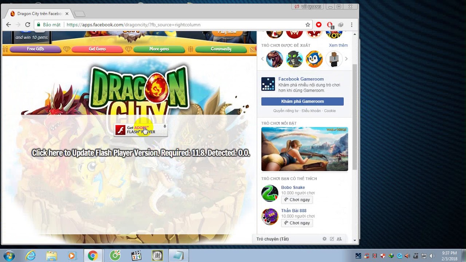Open the Chrome three-dot menu
Viewport: 466px width, 262px height.
[352, 25]
